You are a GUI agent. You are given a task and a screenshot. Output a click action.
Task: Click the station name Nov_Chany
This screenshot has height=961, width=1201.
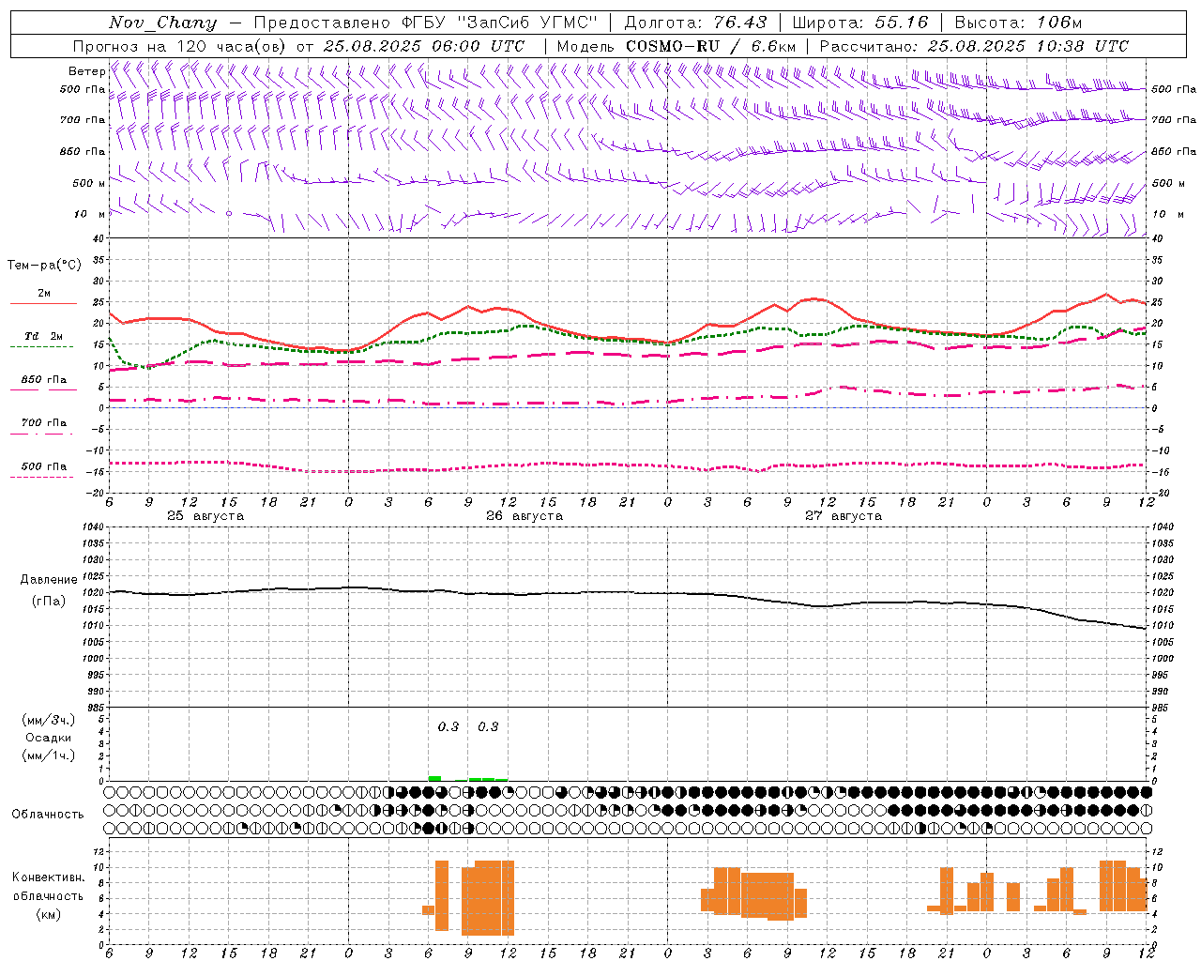[162, 23]
